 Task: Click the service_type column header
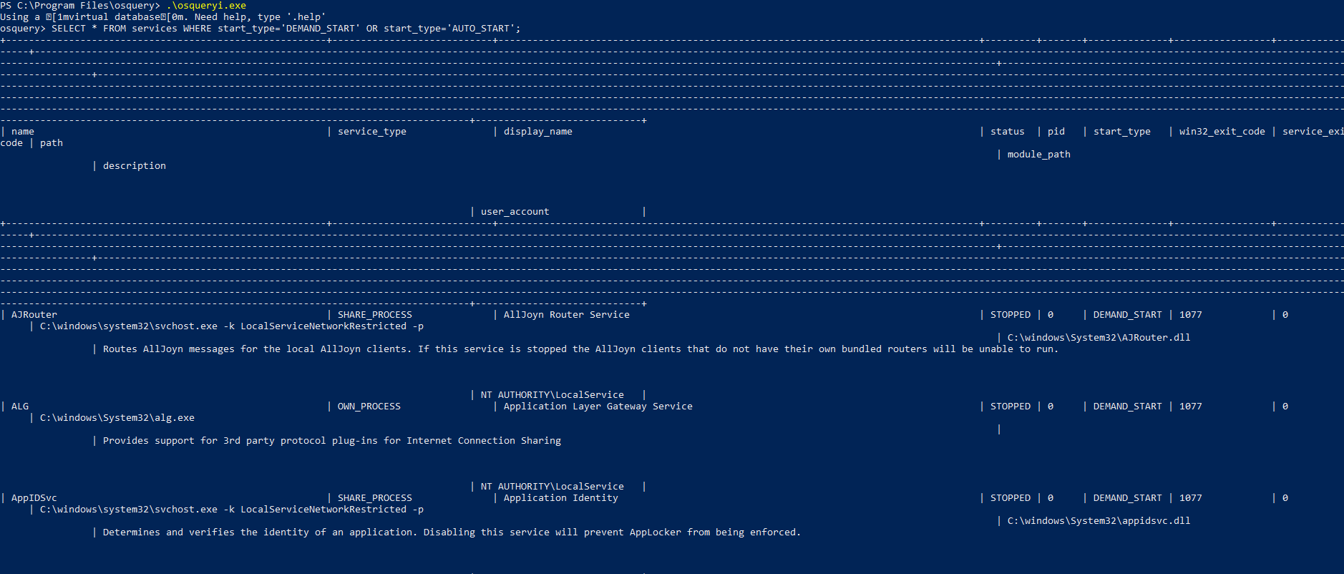(x=371, y=132)
